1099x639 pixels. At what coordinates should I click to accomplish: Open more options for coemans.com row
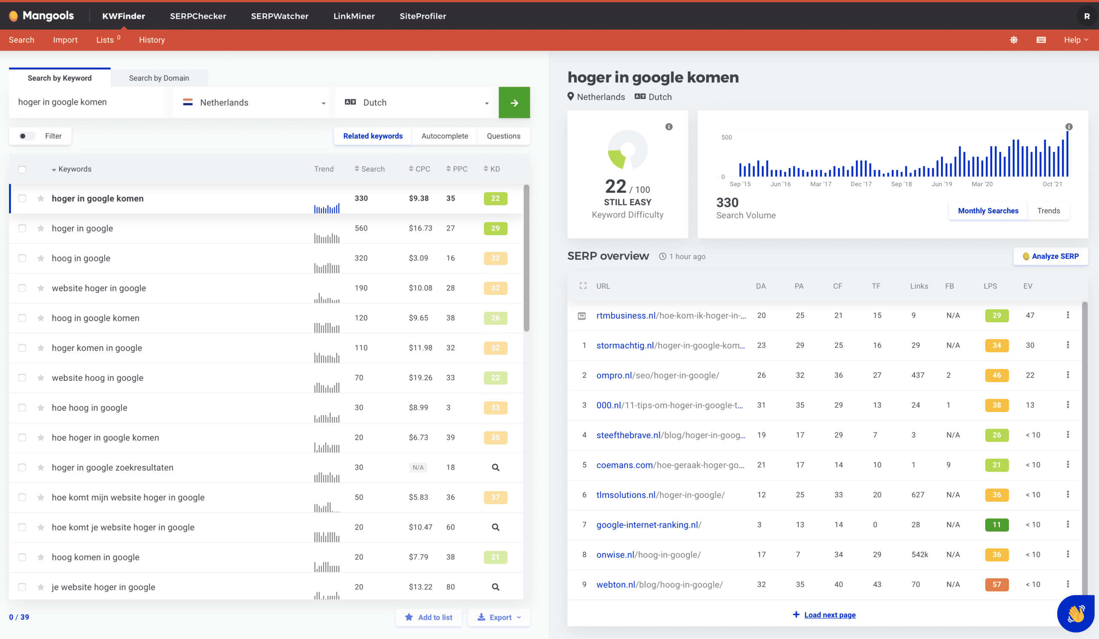click(1068, 465)
